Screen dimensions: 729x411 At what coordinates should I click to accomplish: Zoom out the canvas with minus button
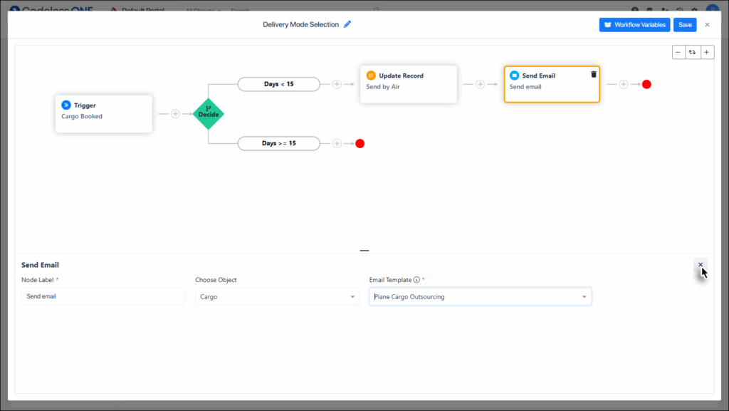(x=678, y=52)
